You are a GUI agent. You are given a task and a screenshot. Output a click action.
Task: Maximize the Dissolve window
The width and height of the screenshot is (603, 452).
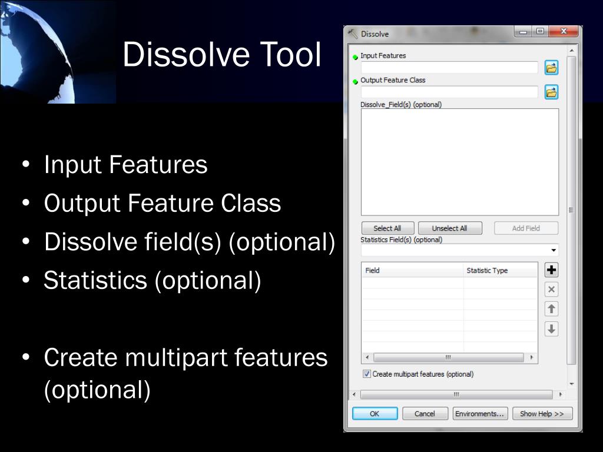click(540, 32)
